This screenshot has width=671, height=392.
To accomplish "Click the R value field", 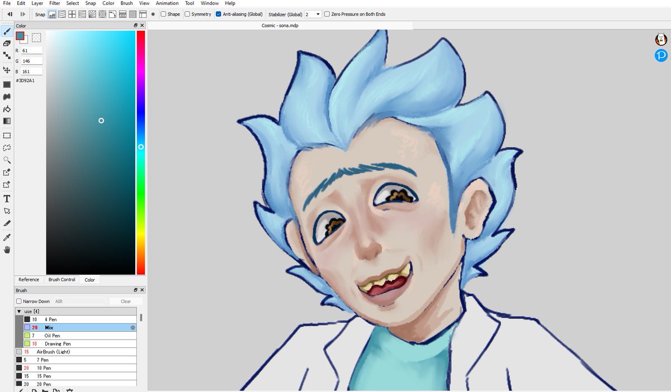I will coord(32,51).
